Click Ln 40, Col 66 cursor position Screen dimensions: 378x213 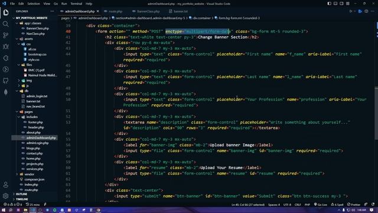pos(248,205)
